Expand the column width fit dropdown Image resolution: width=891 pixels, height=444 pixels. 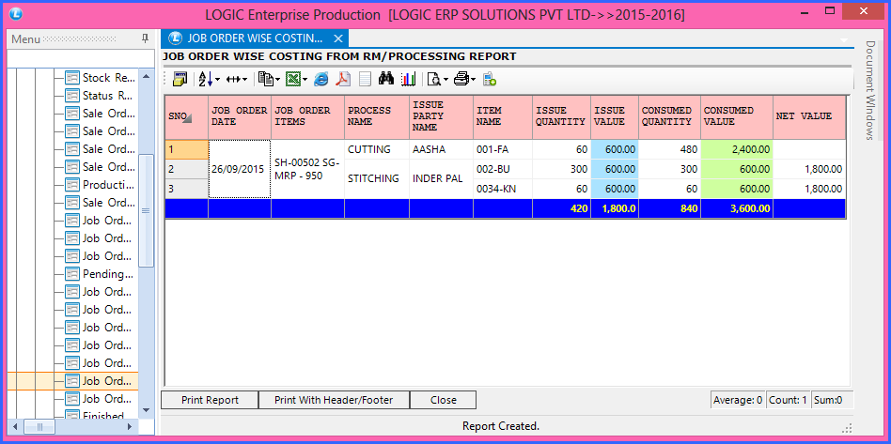pyautogui.click(x=245, y=79)
